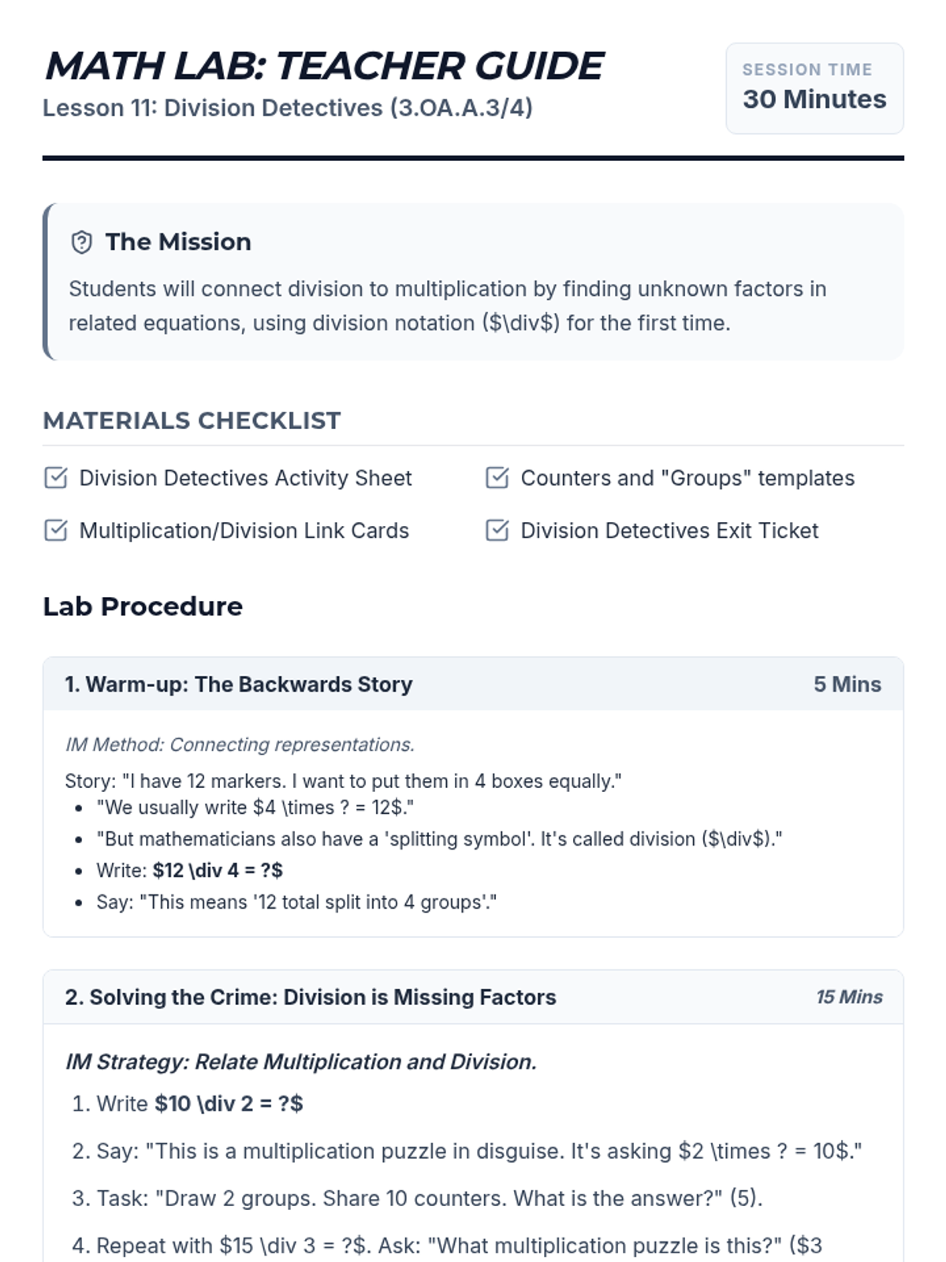Click the IM Strategy: Relate Multiplication and Division text
This screenshot has height=1262, width=946.
tap(301, 1062)
